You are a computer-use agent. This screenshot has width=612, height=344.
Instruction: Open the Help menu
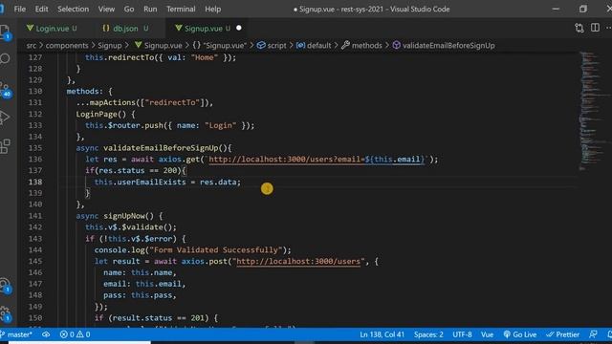[212, 9]
